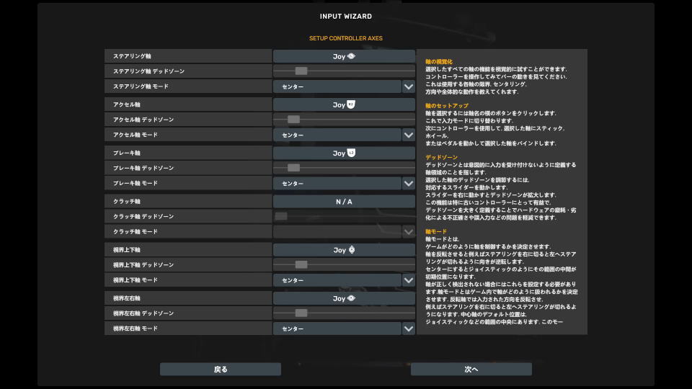692x389 pixels.
Task: Click the ブレーキ軸 デッドゾーン slider handle
Action: point(293,168)
